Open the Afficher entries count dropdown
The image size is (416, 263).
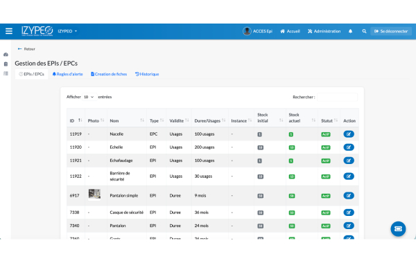click(x=89, y=97)
